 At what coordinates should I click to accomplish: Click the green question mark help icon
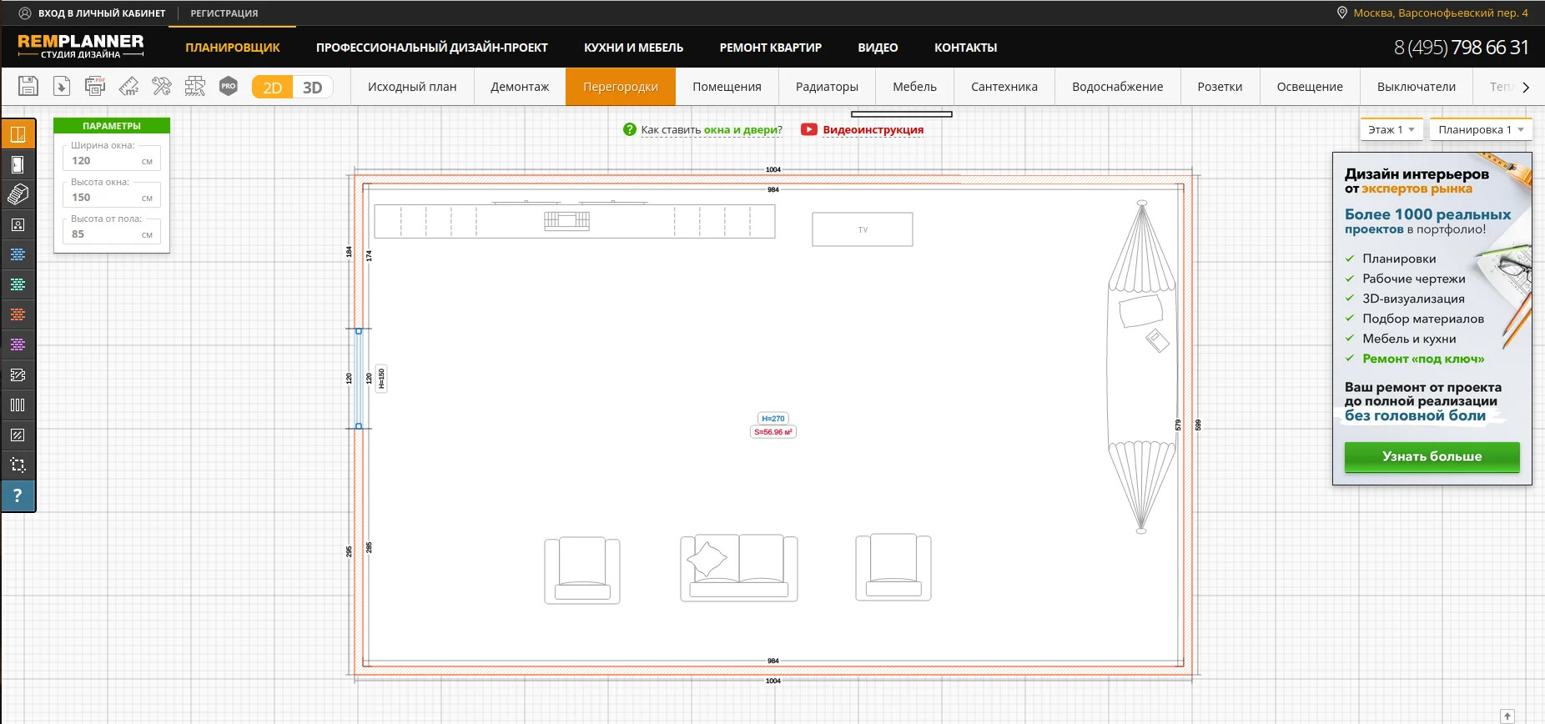click(630, 129)
